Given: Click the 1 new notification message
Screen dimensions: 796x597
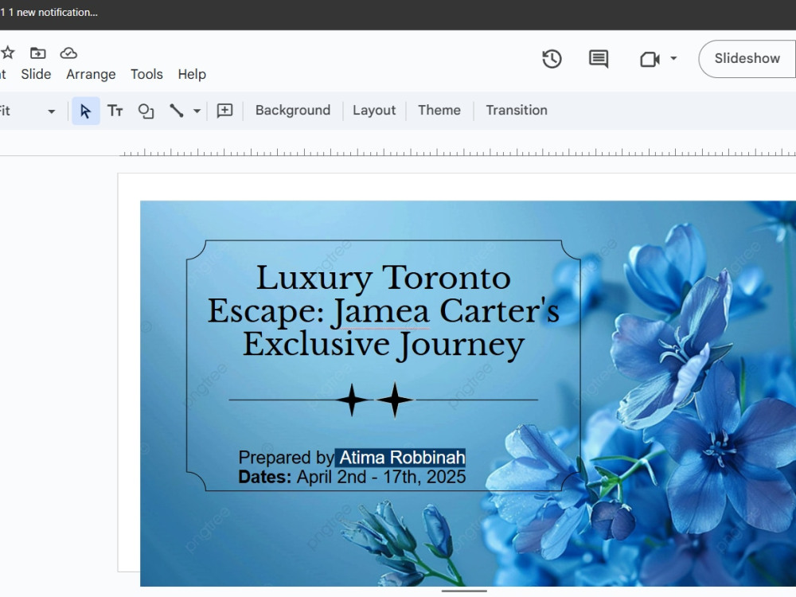Looking at the screenshot, I should (53, 12).
